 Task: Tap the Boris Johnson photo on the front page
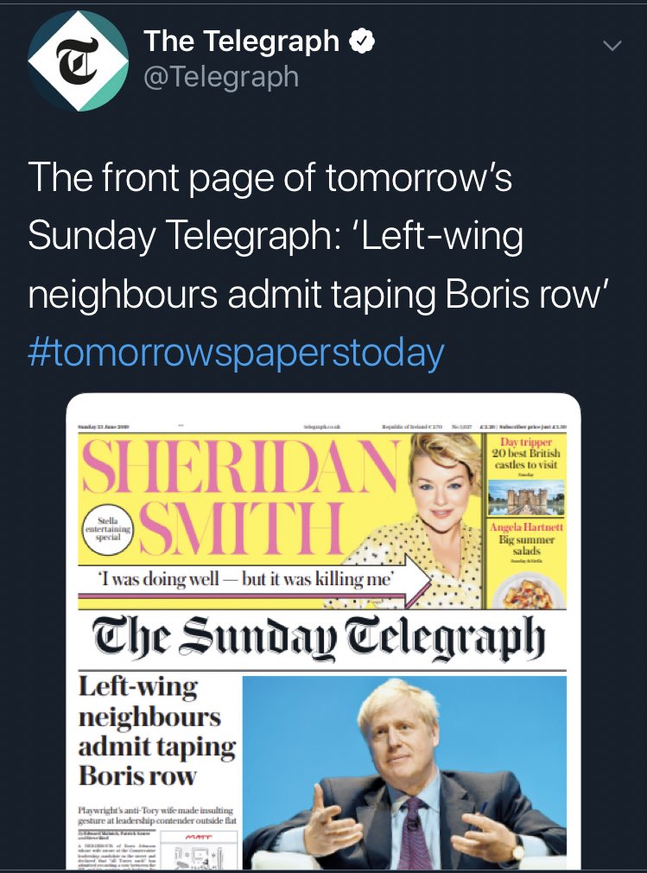pos(404,772)
